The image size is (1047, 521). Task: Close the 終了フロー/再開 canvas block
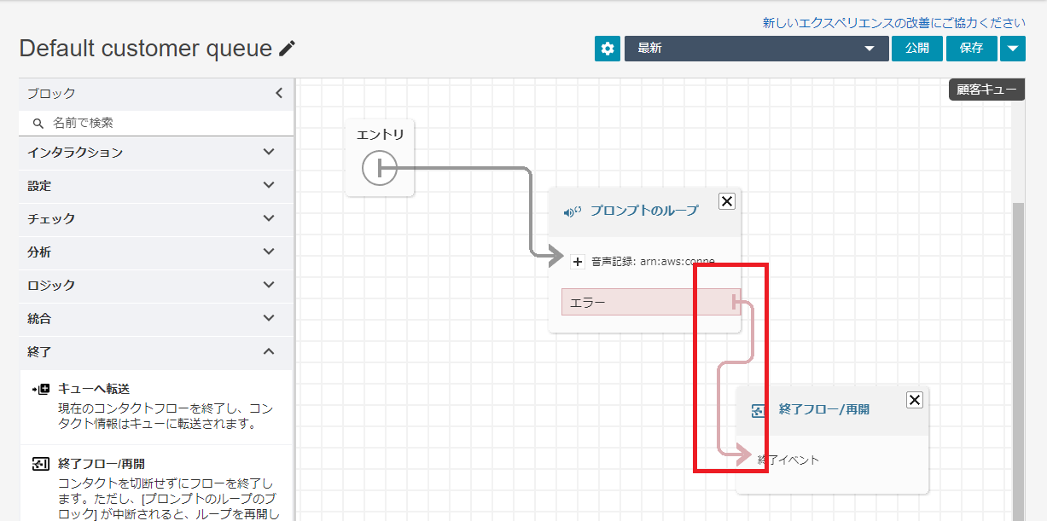(914, 400)
